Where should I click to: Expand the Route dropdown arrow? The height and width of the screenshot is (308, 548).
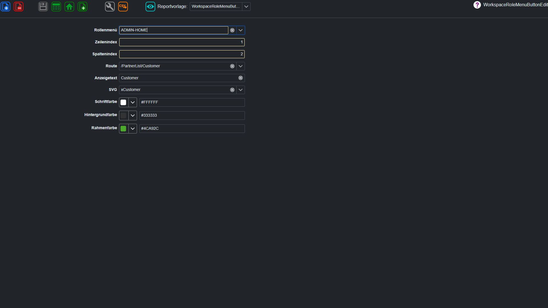[241, 66]
